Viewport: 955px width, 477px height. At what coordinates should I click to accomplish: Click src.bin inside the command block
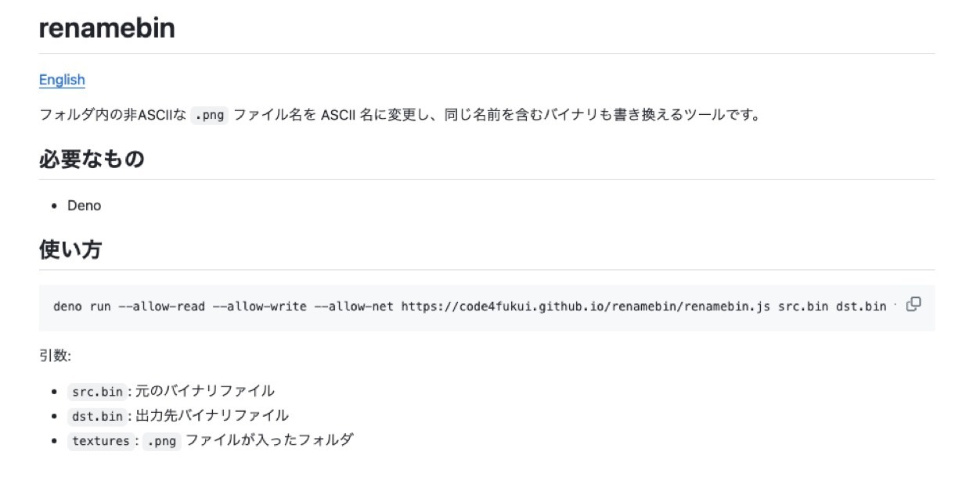tap(803, 306)
